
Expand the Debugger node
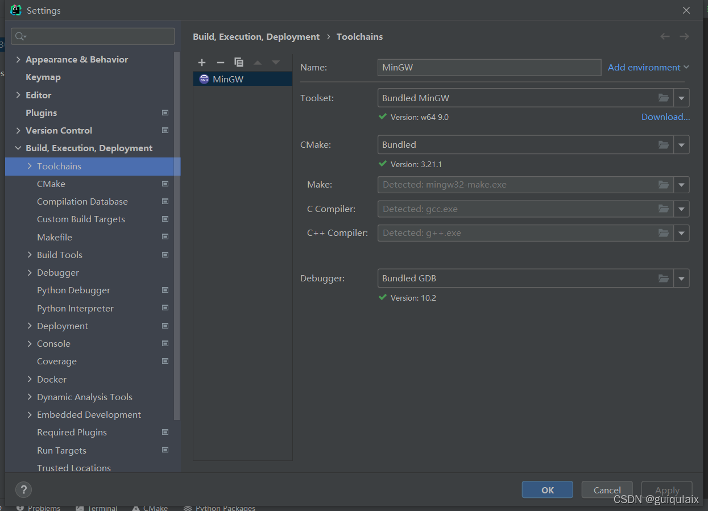[30, 273]
